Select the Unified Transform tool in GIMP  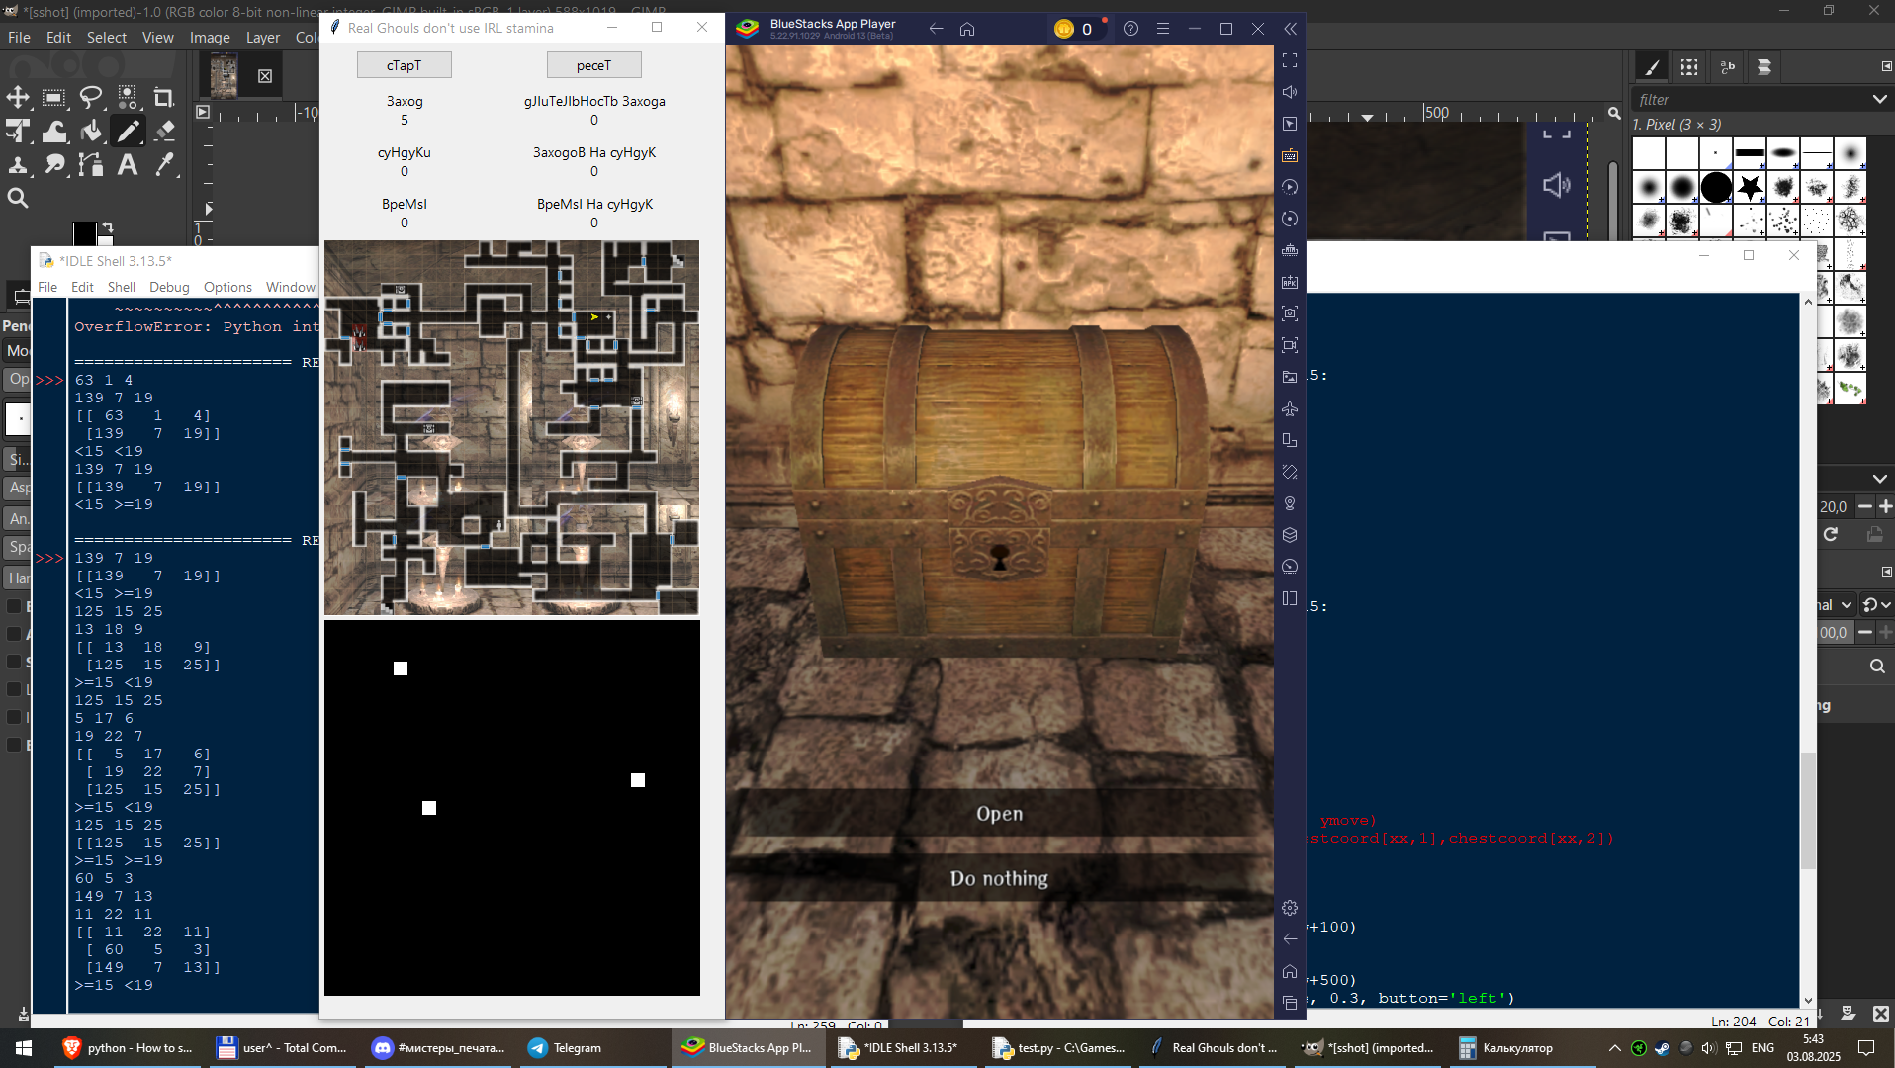18,131
